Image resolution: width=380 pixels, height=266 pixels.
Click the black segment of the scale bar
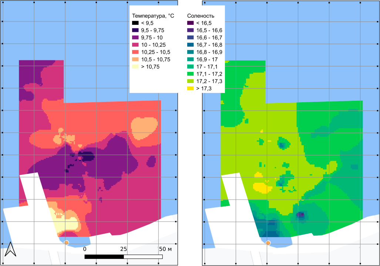pyautogui.click(x=104, y=257)
